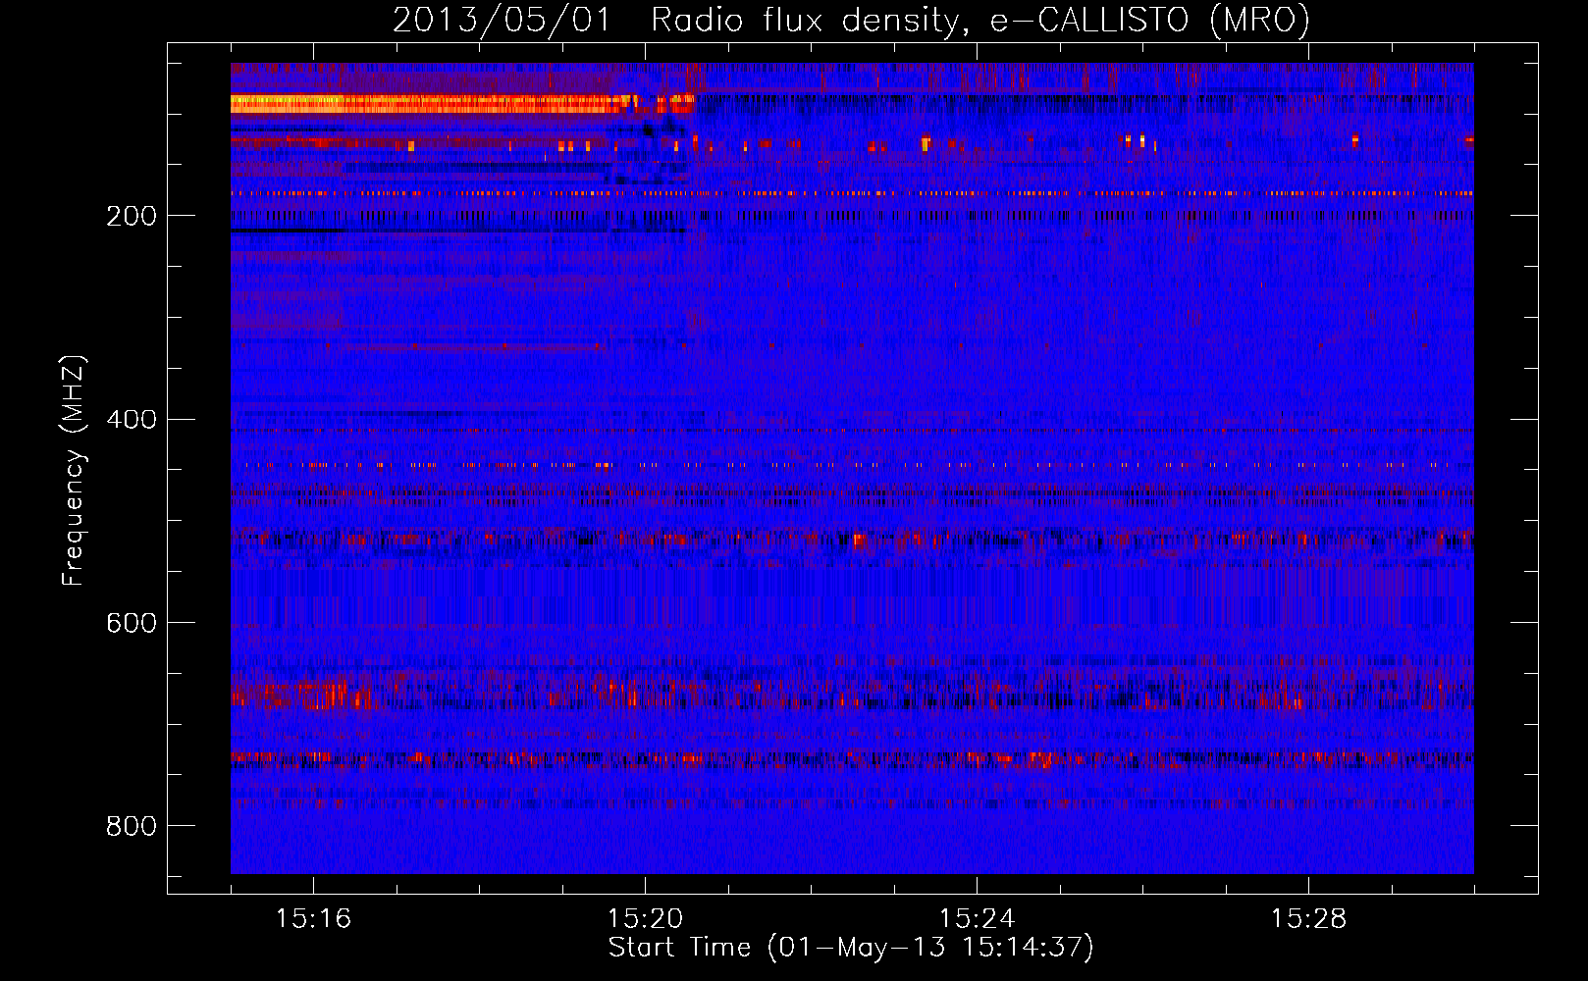1588x981 pixels.
Task: Click the 15:28 time tick label
Action: click(1308, 919)
